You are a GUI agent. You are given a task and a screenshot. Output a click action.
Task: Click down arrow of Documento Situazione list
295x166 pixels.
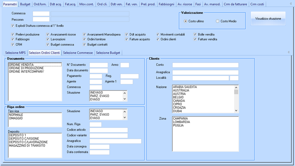pyautogui.click(x=125, y=99)
